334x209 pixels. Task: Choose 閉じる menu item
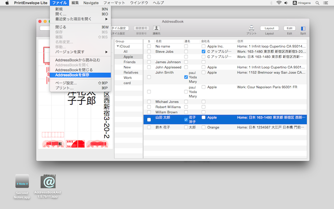[80, 27]
